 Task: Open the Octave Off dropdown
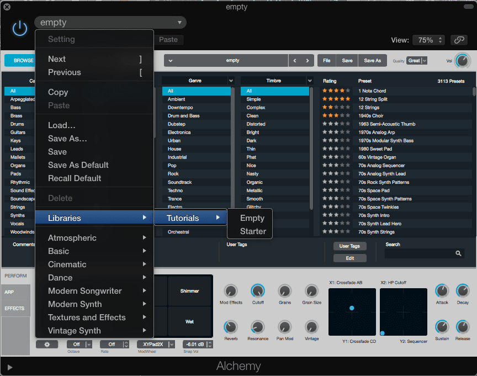tap(79, 345)
